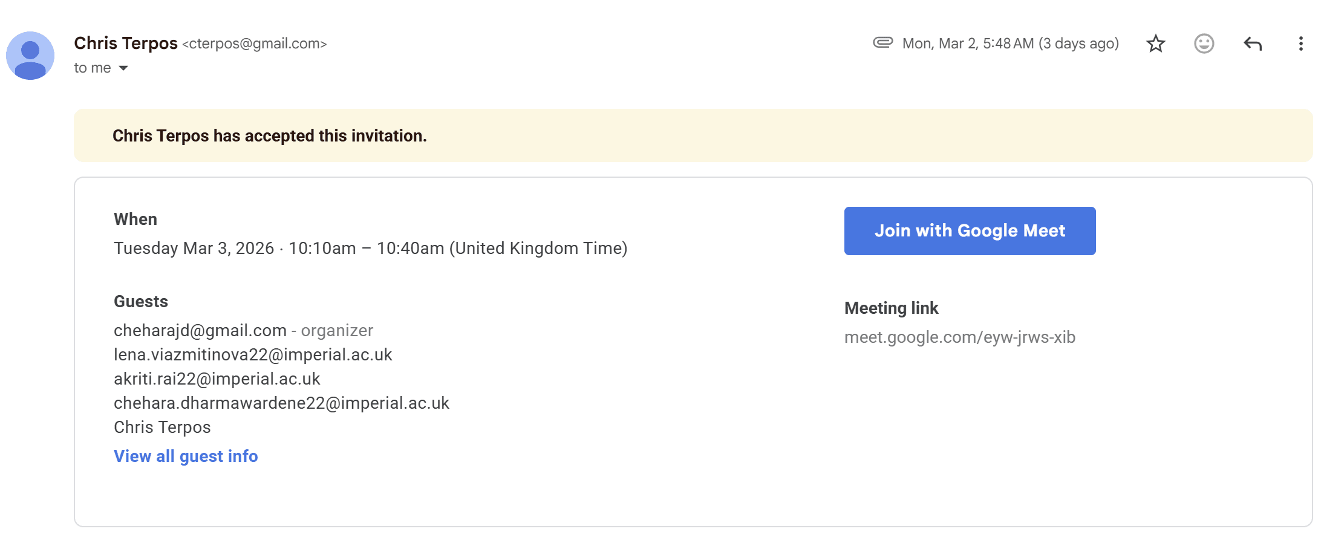
Task: Click the 'has accepted this invitation' banner
Action: pos(269,135)
